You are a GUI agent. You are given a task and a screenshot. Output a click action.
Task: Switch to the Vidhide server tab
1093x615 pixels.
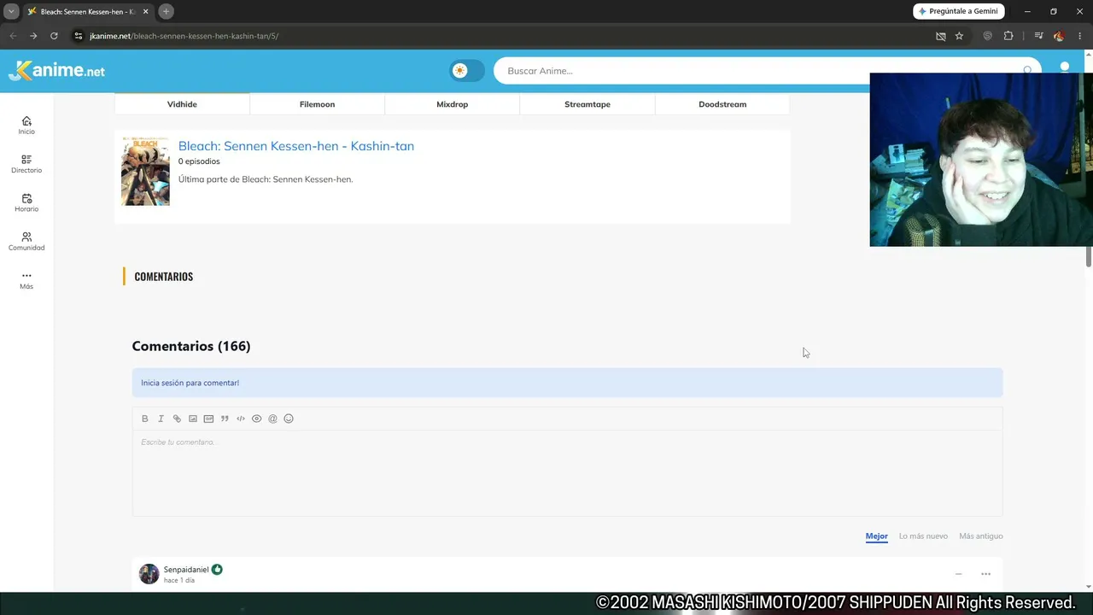pos(182,104)
